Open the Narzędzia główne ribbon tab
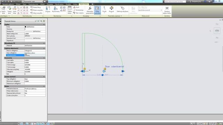This screenshot has width=223, height=125. (8, 4)
